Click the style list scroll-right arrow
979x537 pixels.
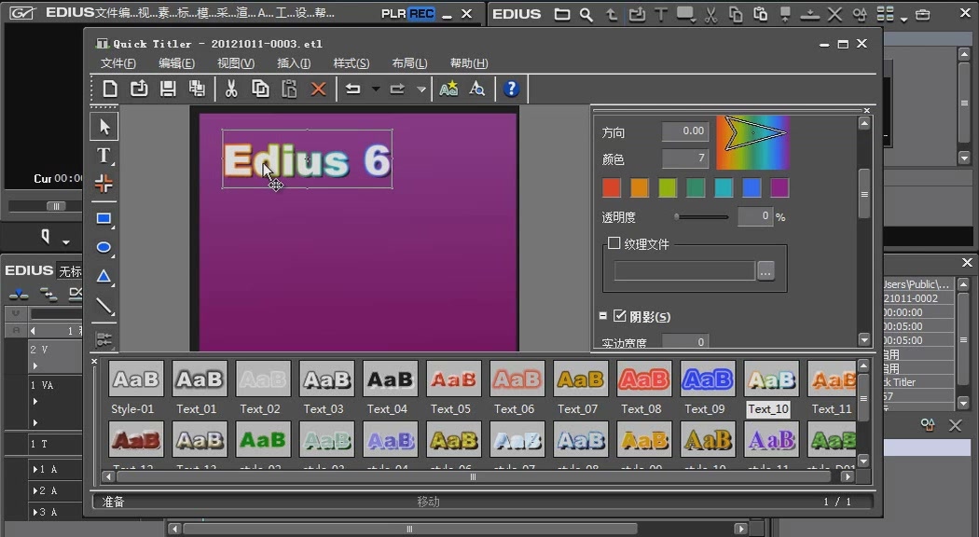[x=847, y=477]
